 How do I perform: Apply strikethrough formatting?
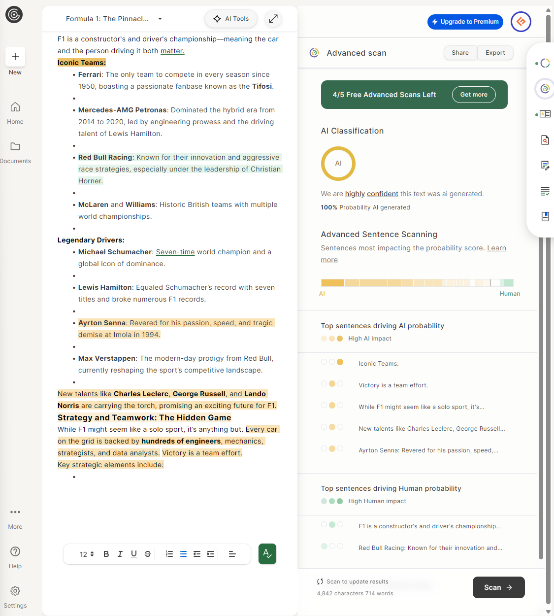click(x=148, y=554)
